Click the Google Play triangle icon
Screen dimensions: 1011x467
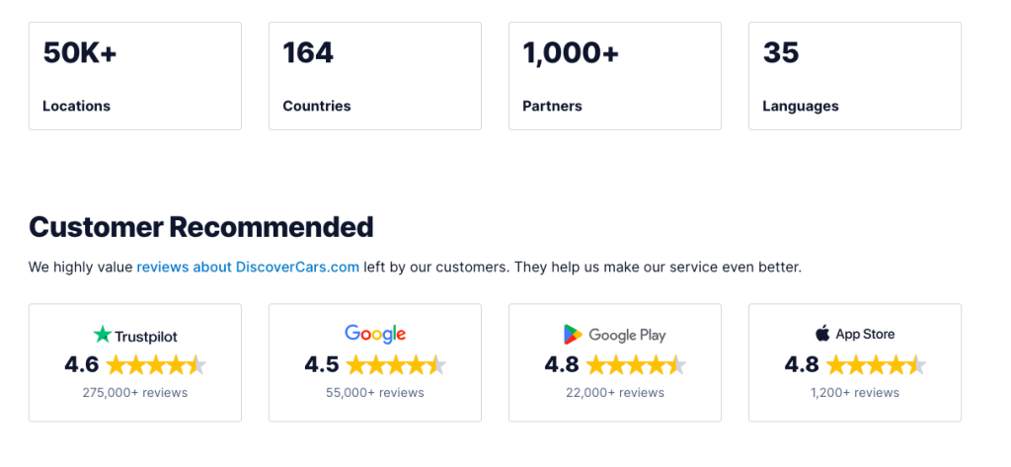tap(573, 335)
